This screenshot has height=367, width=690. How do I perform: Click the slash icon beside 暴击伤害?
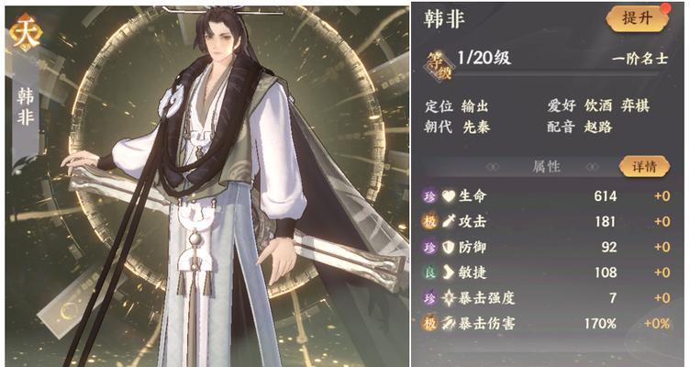(449, 324)
